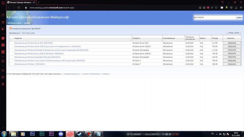The image size is (244, 137).
Task: Open WhatsApp messenger in the sidebar
Action: (x=3, y=38)
